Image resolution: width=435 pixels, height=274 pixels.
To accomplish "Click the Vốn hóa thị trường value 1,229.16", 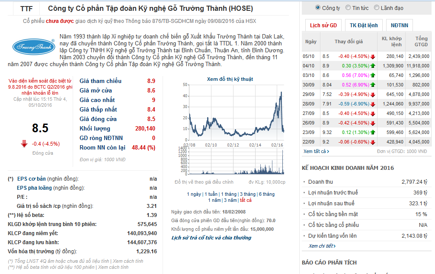I will pyautogui.click(x=147, y=252).
